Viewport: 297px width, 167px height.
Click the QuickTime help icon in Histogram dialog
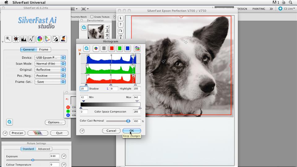coord(87,49)
